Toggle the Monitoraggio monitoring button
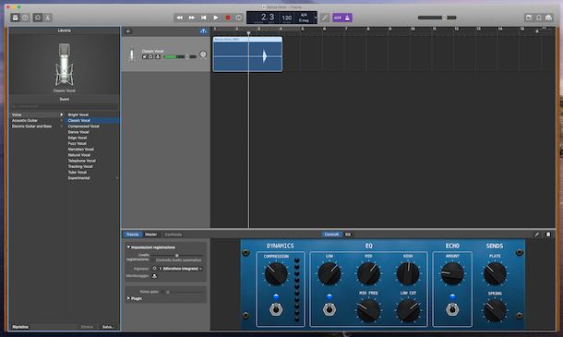The image size is (563, 337). [x=154, y=276]
